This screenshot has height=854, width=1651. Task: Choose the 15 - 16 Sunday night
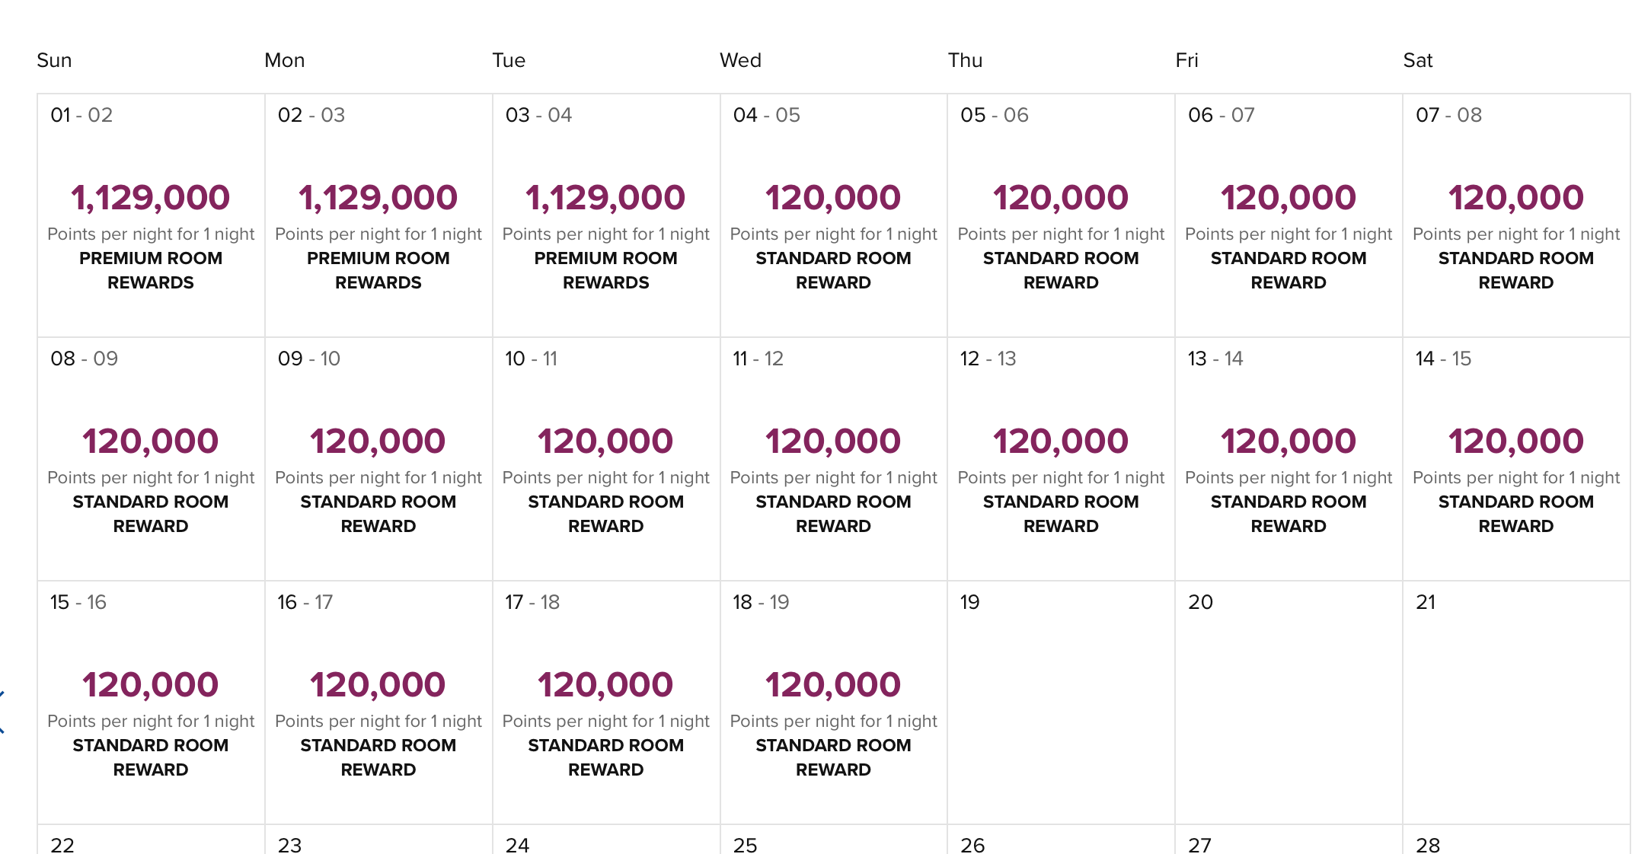coord(151,703)
